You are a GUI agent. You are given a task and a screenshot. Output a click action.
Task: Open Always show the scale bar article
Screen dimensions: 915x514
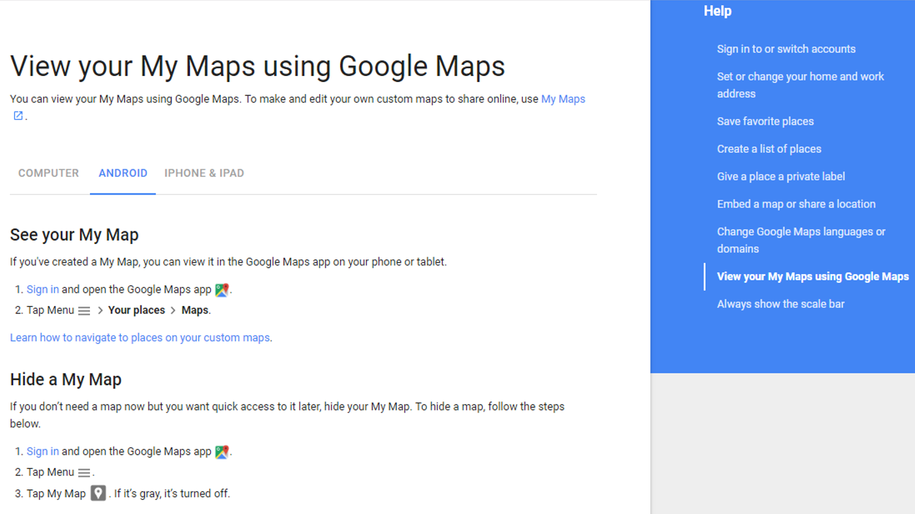(x=781, y=304)
